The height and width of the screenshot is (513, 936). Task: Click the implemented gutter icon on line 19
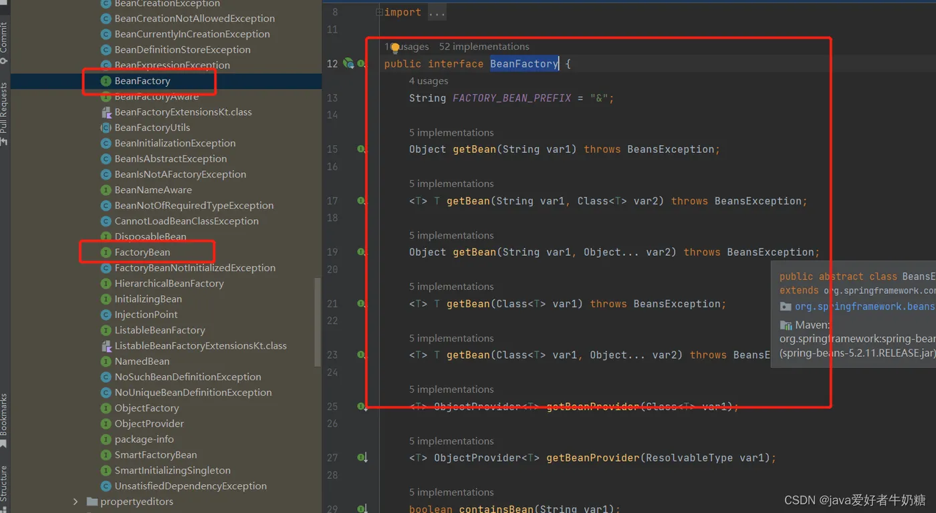point(362,252)
